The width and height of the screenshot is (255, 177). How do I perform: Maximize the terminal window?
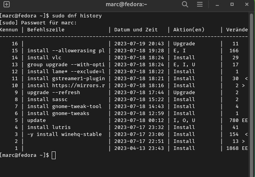click(x=232, y=4)
